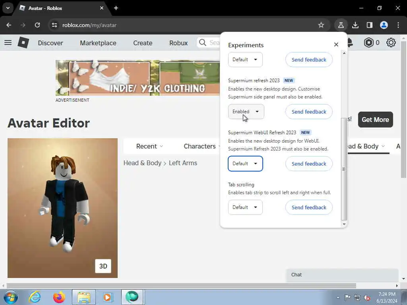The height and width of the screenshot is (305, 407).
Task: Expand the Recent tab dropdown
Action: (149, 146)
